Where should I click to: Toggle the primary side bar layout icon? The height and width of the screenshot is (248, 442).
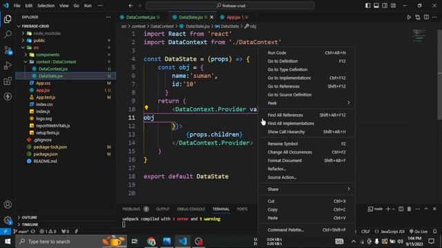point(367,6)
